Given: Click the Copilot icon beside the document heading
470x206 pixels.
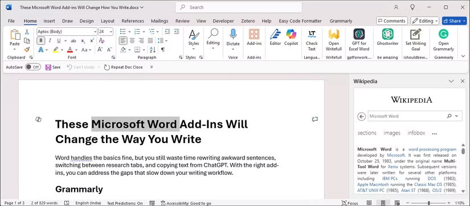Looking at the screenshot, I should click(38, 119).
